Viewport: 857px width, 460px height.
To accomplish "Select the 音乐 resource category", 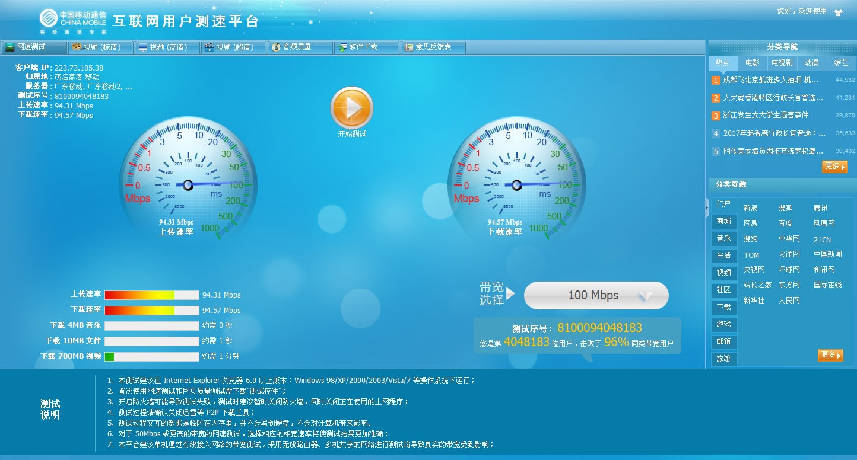I will coord(723,238).
